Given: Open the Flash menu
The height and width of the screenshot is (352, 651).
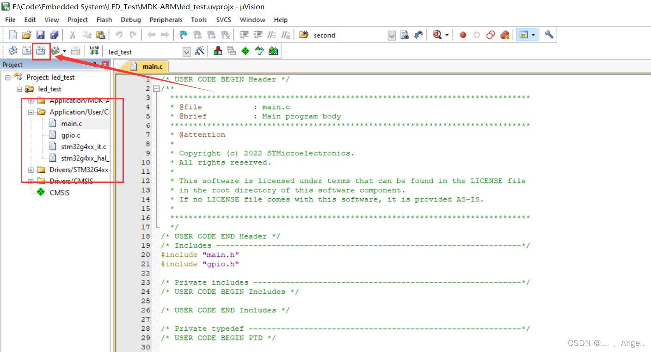Looking at the screenshot, I should [x=104, y=20].
